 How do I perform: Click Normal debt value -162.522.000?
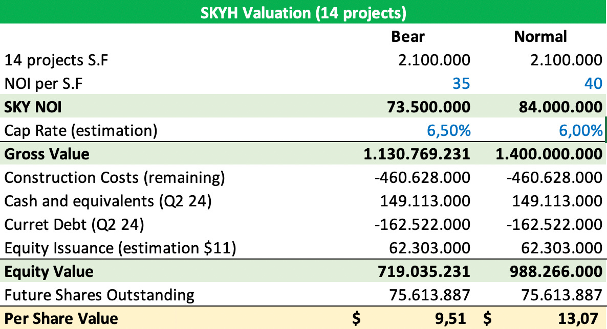(554, 225)
